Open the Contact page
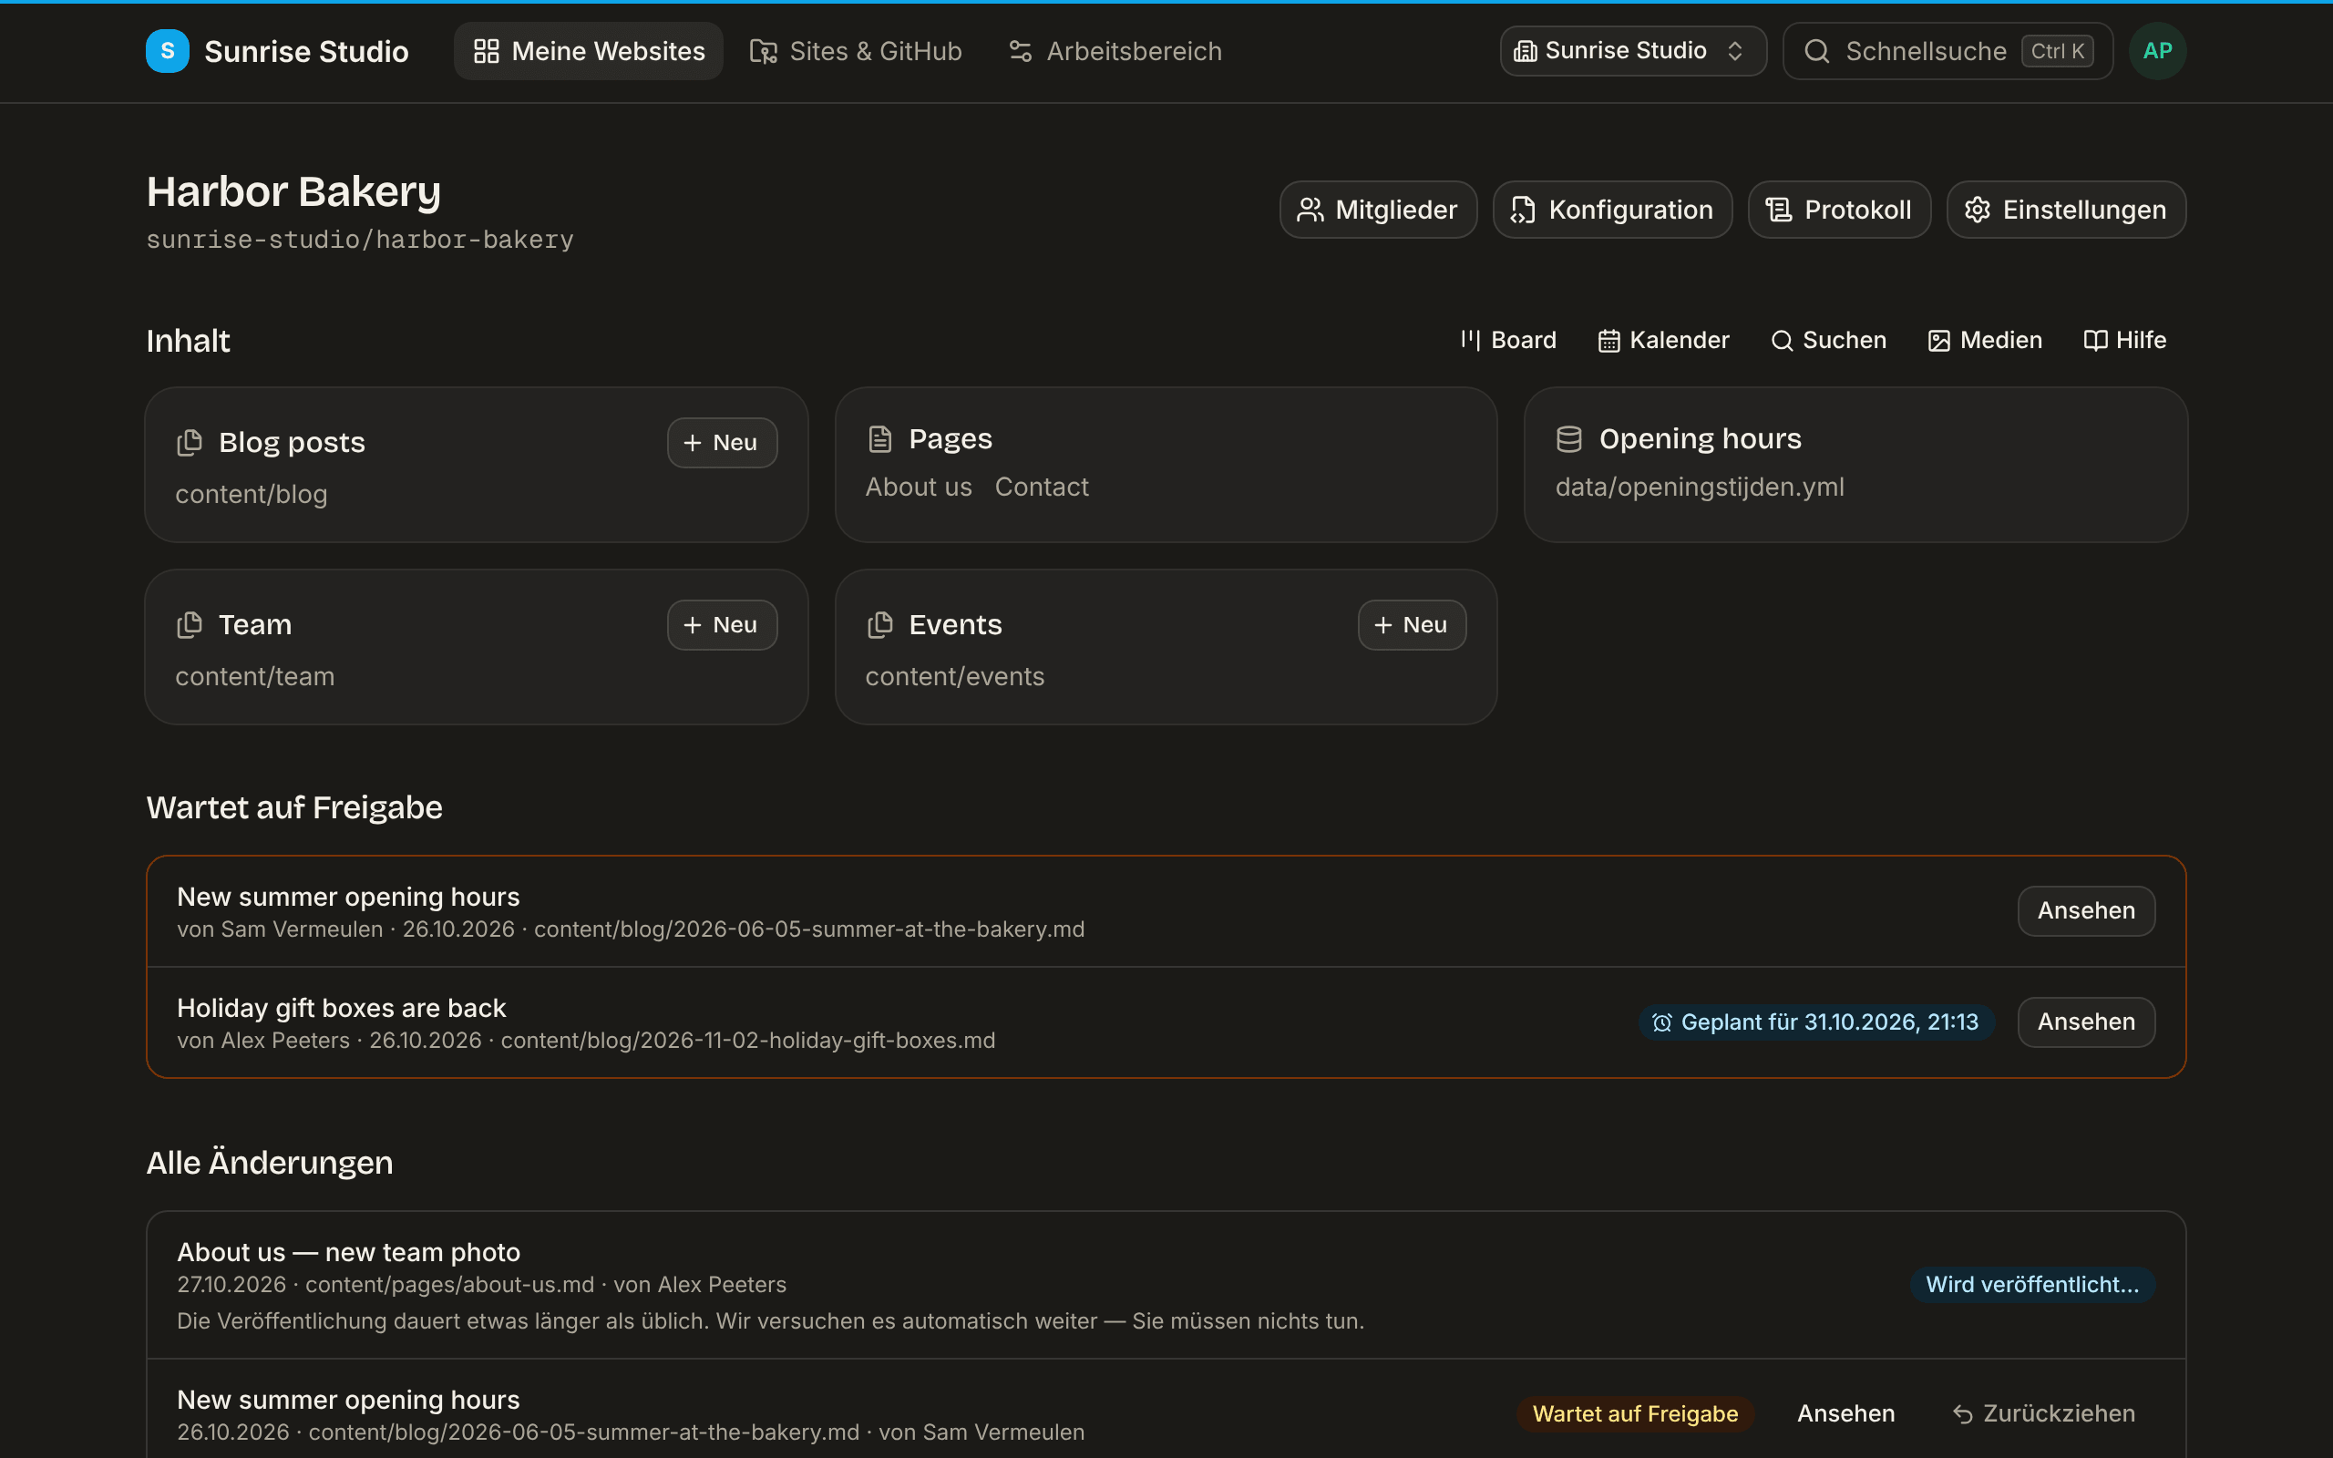The image size is (2333, 1458). 1041,487
